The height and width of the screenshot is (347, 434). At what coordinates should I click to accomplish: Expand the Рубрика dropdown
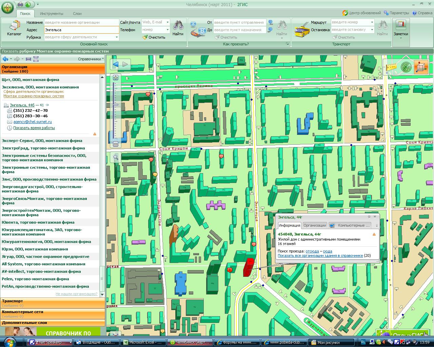pyautogui.click(x=117, y=37)
